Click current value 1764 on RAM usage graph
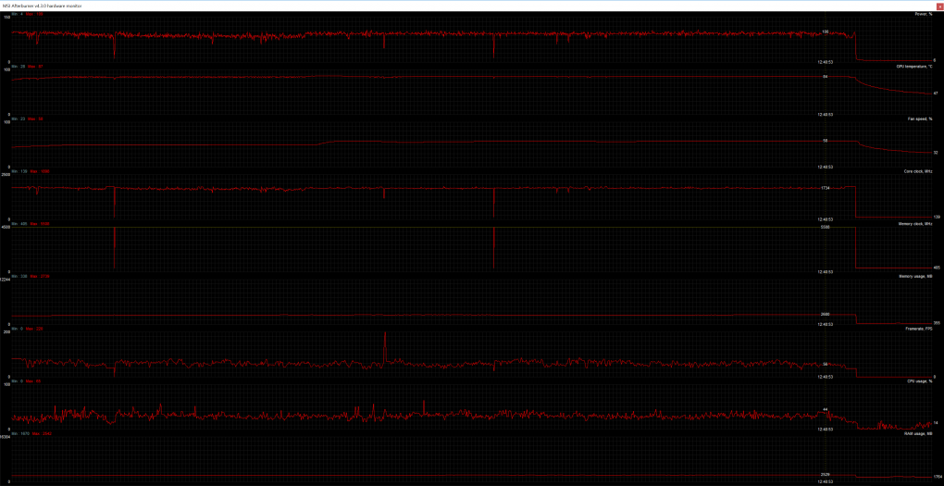The image size is (944, 486). pos(937,477)
